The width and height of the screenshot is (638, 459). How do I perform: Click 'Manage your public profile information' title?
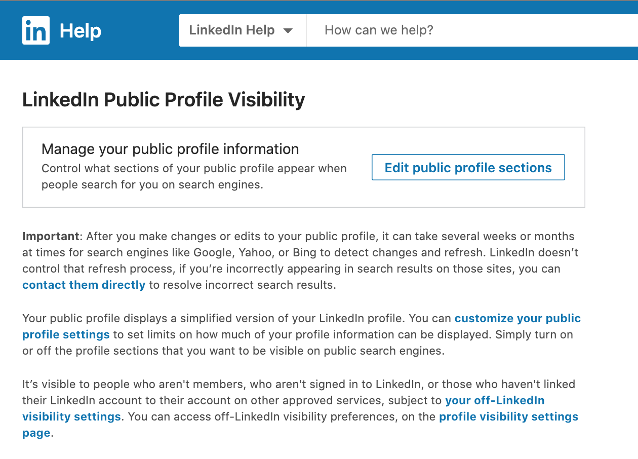click(x=170, y=149)
